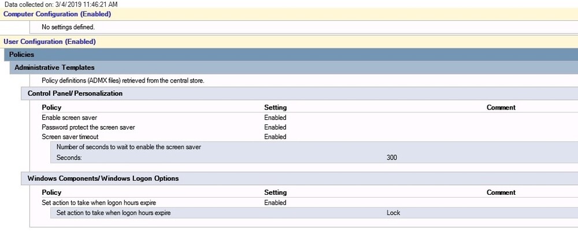This screenshot has height=246, width=578.
Task: Click the 'Data collected on' timestamp
Action: click(61, 4)
